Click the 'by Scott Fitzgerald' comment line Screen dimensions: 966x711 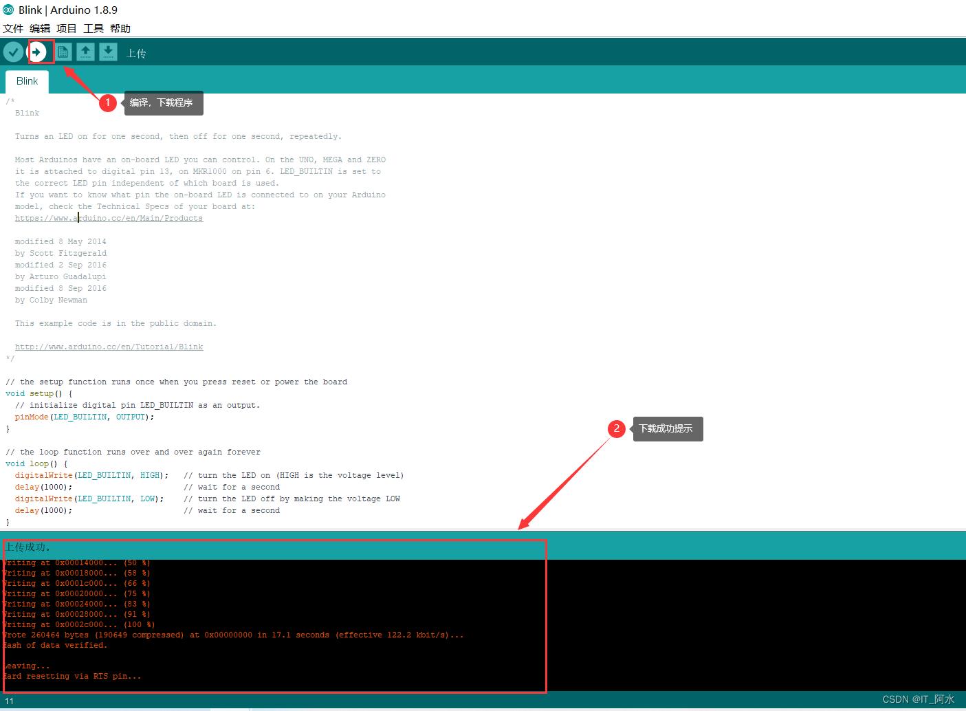point(61,253)
